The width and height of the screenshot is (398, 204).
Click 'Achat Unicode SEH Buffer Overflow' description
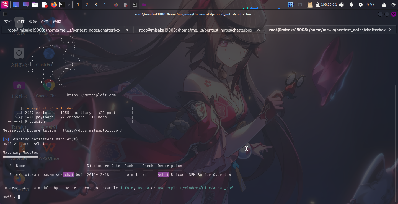pos(194,174)
